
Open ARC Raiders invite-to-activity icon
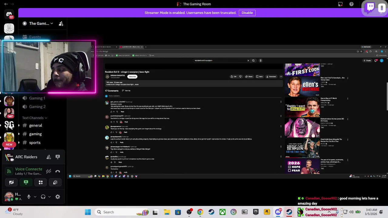tap(48, 157)
